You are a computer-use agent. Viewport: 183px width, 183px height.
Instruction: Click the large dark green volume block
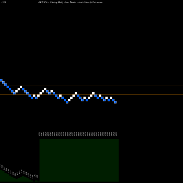(79, 160)
